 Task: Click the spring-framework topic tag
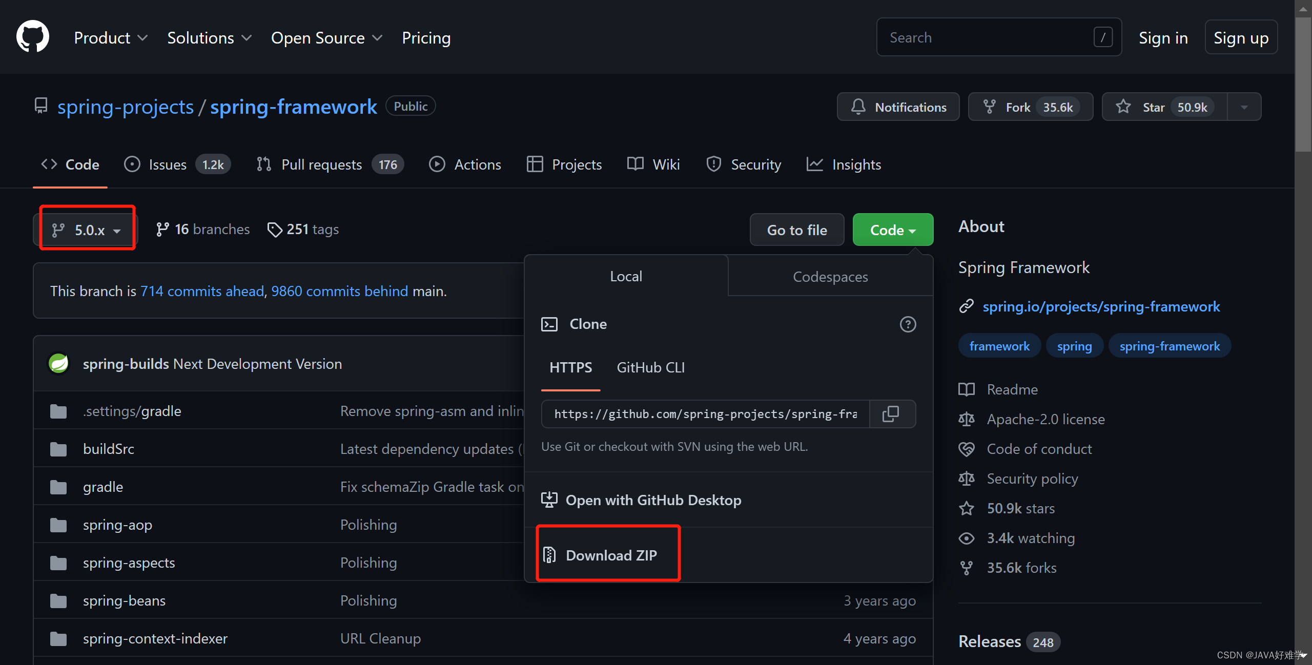(x=1170, y=346)
